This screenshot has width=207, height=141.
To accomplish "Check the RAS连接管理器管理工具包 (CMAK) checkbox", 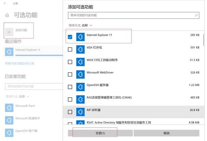I will click(70, 99).
